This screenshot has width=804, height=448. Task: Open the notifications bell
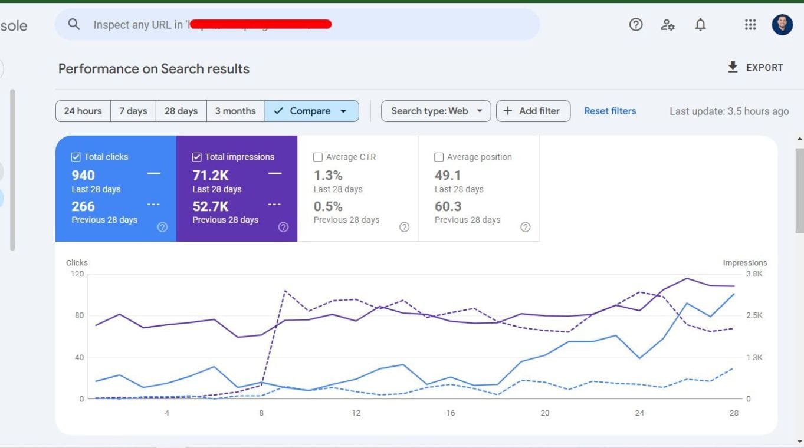coord(700,24)
